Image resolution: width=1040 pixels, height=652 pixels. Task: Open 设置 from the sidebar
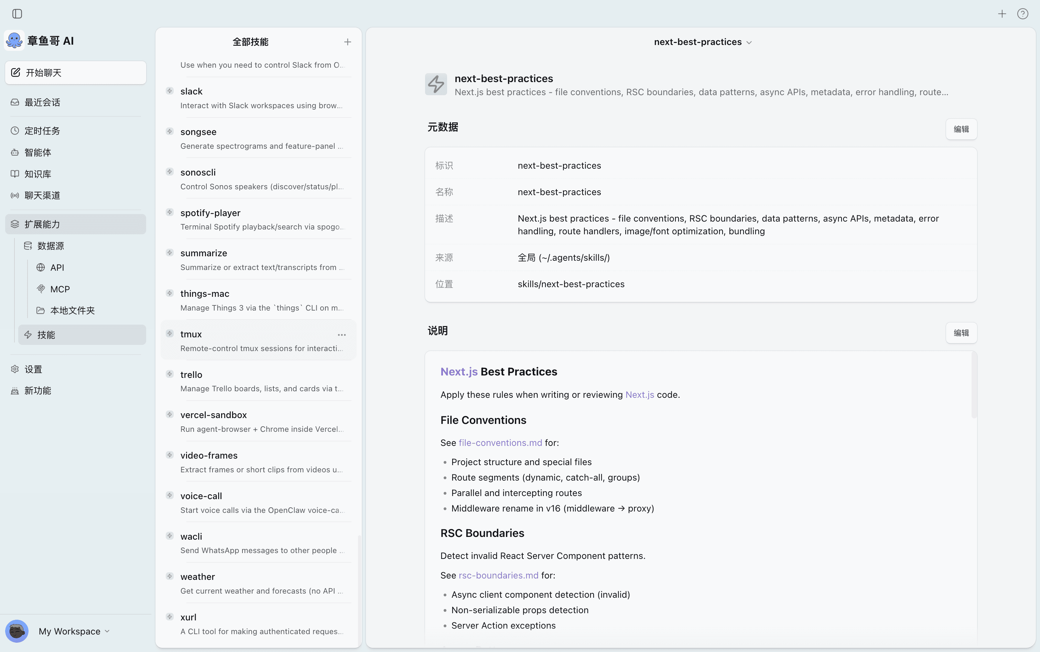pyautogui.click(x=32, y=369)
